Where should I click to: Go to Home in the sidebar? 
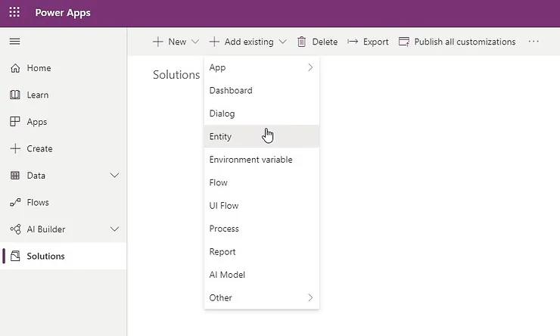point(64,68)
